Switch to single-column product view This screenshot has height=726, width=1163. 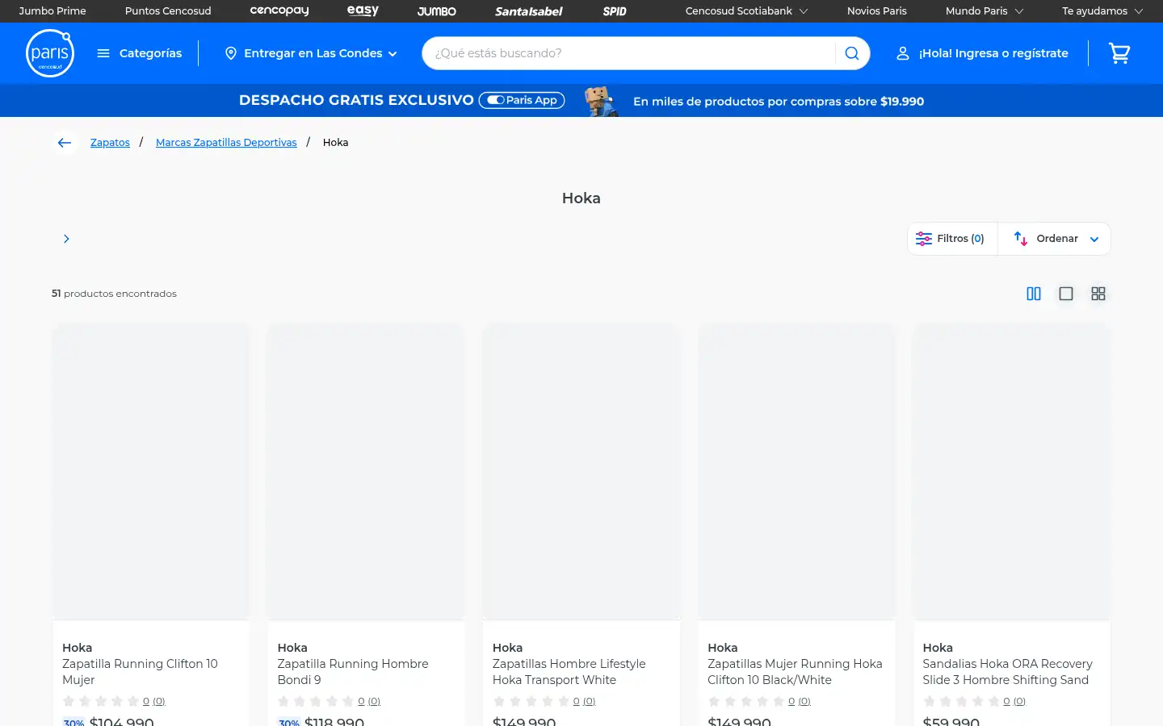[x=1066, y=294]
